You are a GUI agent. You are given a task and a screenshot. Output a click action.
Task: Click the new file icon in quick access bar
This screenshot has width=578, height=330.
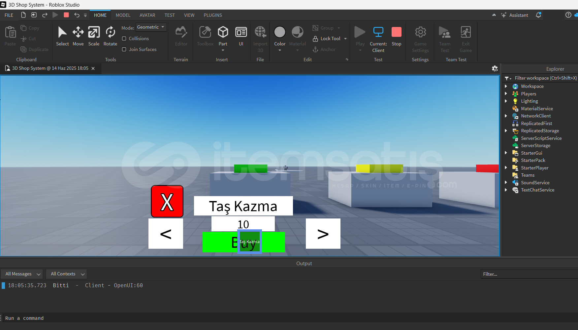23,15
